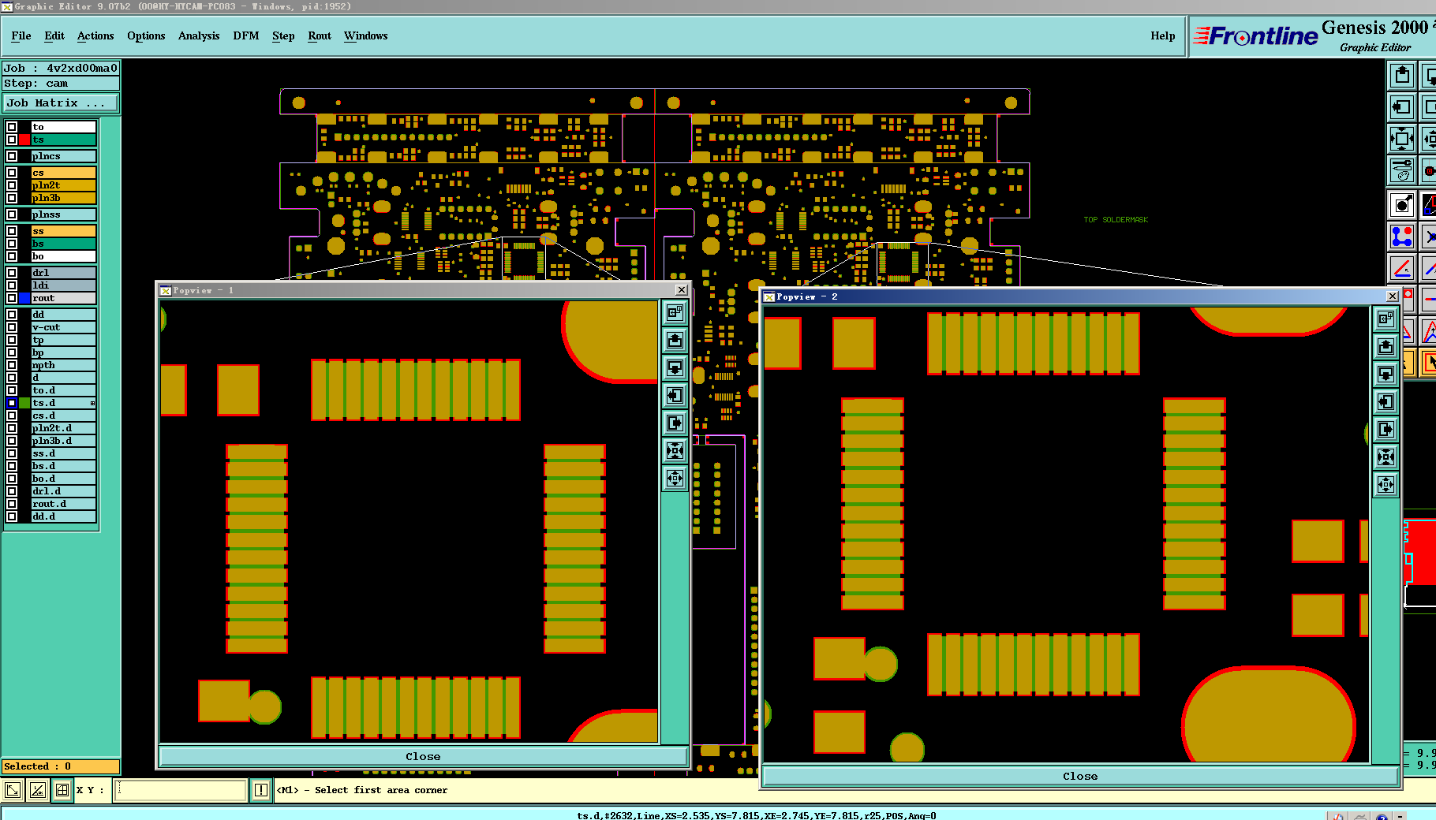Image resolution: width=1436 pixels, height=820 pixels.
Task: Select layer name bo in layer list
Action: [63, 256]
